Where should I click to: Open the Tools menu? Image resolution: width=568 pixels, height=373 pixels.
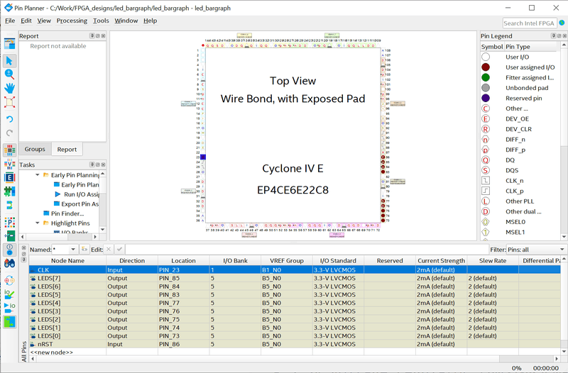(101, 21)
